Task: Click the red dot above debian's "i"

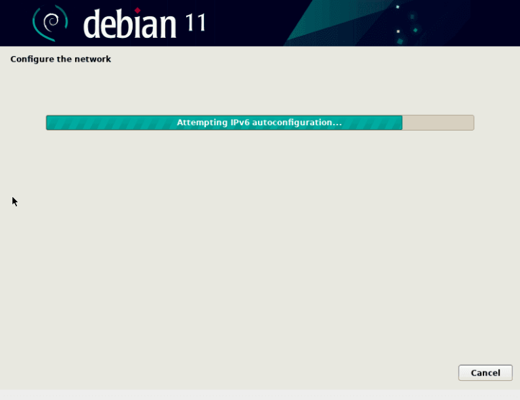Action: 138,11
